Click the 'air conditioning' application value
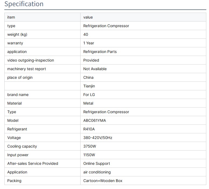The width and height of the screenshot is (209, 189). 97,172
